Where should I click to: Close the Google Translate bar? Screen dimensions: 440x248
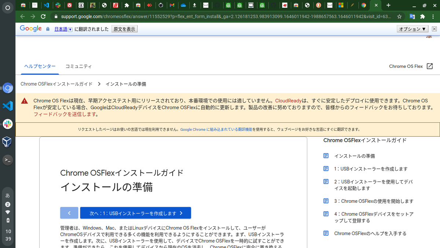point(434,29)
